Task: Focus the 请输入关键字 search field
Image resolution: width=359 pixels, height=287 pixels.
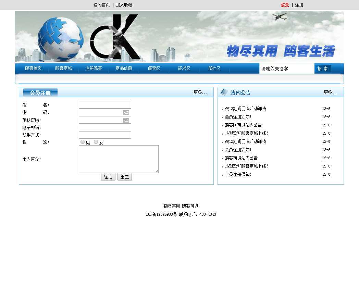Action: coord(286,69)
